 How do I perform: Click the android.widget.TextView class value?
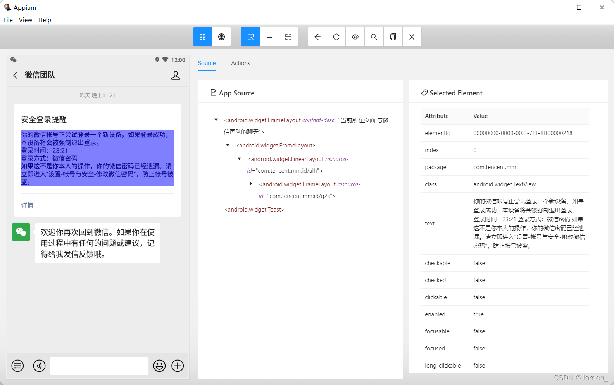pyautogui.click(x=504, y=184)
